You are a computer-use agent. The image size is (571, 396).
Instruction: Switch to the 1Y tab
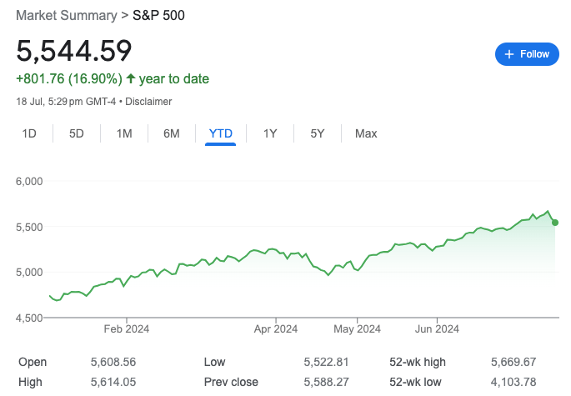pos(270,133)
